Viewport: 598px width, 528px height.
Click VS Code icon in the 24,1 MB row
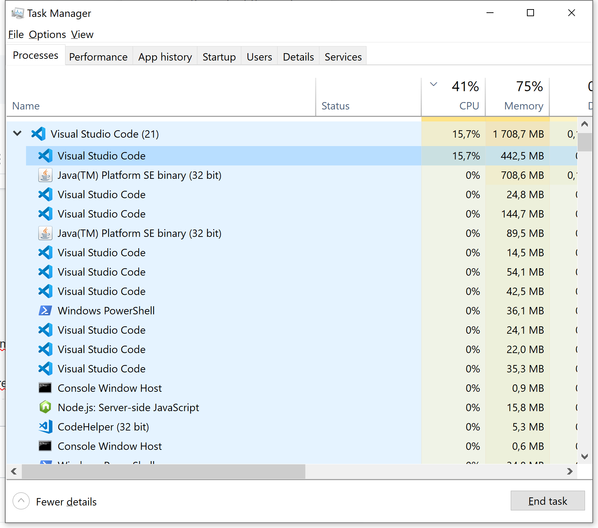pyautogui.click(x=45, y=330)
